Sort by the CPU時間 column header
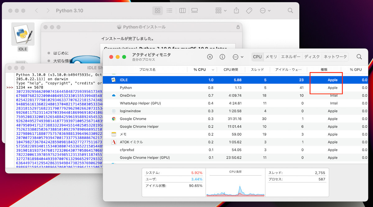Viewport: 373px width, 207px height. 231,70
